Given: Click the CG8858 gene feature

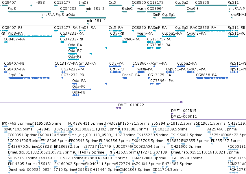Looking at the screenshot, I should pyautogui.click(x=211, y=5).
